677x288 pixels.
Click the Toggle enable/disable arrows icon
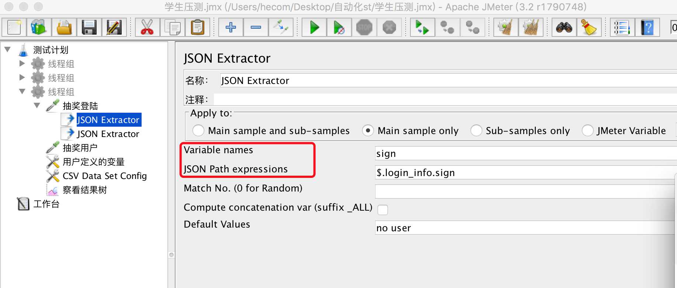click(281, 27)
